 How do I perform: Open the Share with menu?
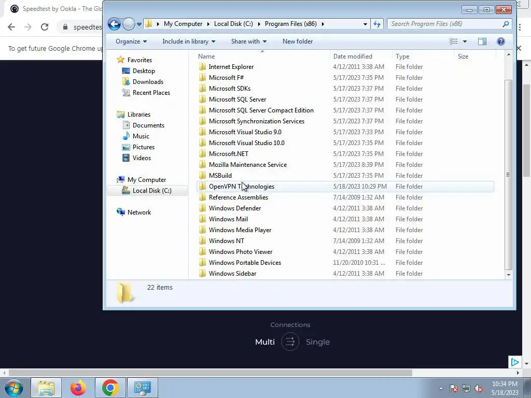pyautogui.click(x=248, y=41)
